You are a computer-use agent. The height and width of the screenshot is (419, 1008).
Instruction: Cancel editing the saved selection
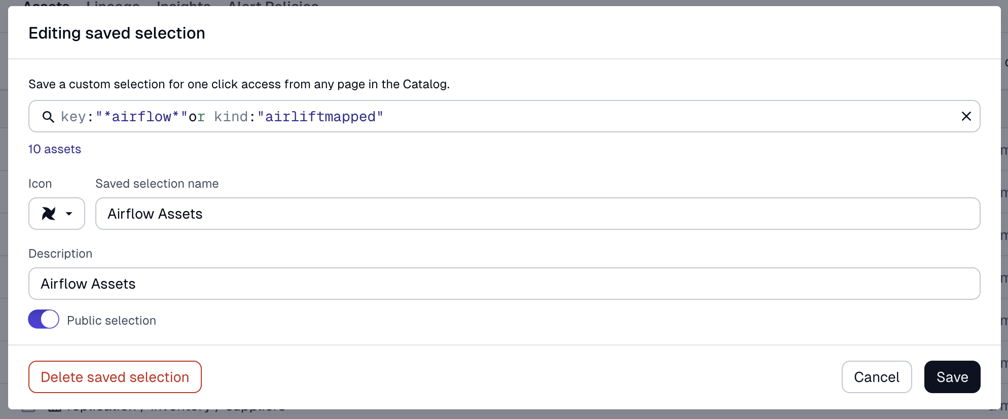(876, 377)
